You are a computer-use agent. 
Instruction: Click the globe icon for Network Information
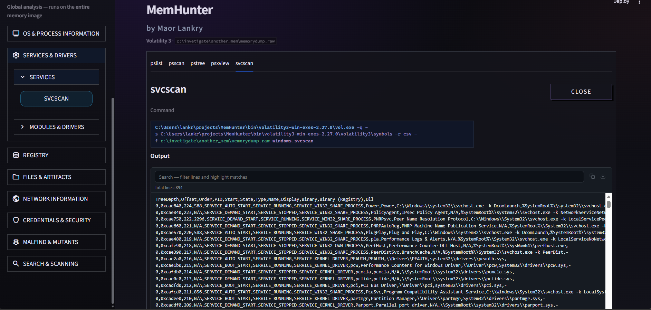tap(16, 199)
